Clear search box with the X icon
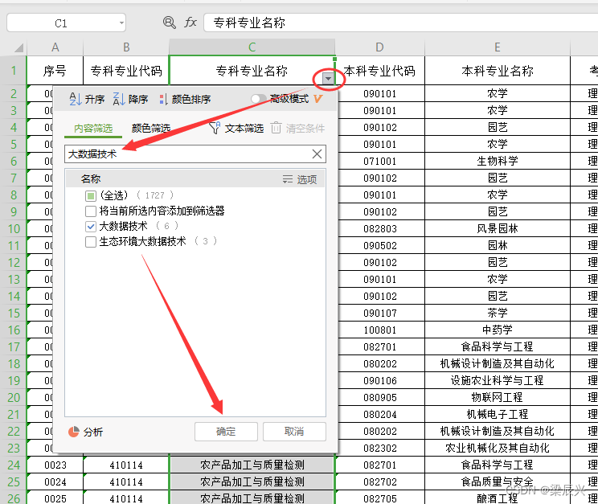The height and width of the screenshot is (504, 598). (317, 154)
